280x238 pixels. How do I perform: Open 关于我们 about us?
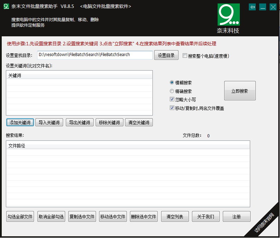tap(205, 216)
